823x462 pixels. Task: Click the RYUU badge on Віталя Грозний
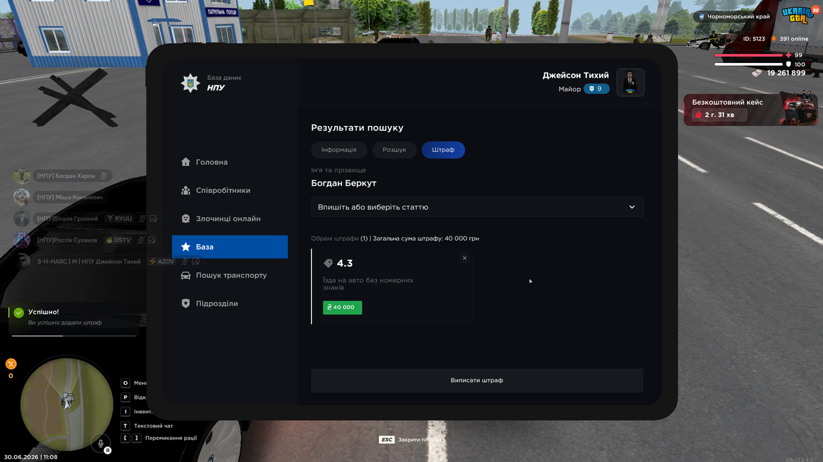click(x=120, y=218)
